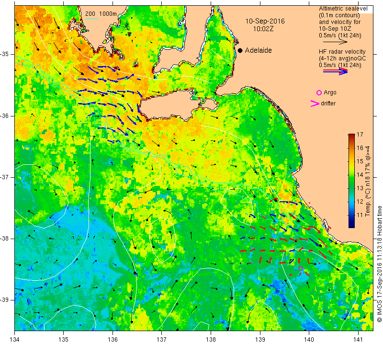Click the longitude label 135
Viewport: 383px width, 345px height.
pos(64,340)
